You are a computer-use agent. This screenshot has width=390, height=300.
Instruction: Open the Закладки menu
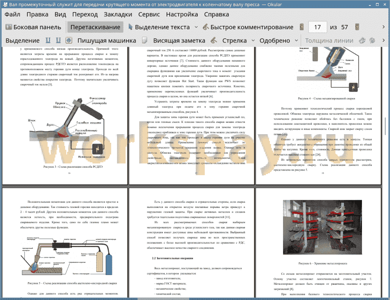point(118,14)
